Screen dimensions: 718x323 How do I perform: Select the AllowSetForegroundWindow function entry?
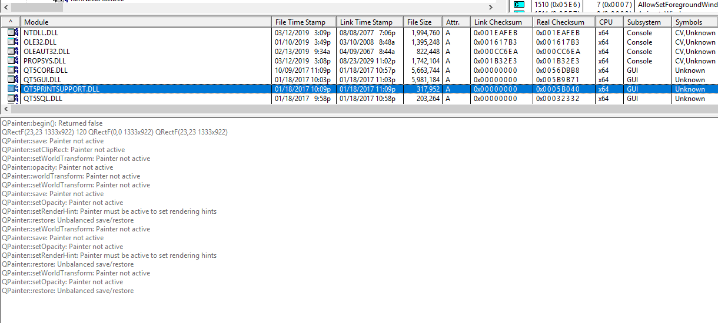tap(677, 5)
